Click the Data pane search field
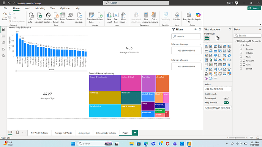The height and width of the screenshot is (147, 262). 247,35
